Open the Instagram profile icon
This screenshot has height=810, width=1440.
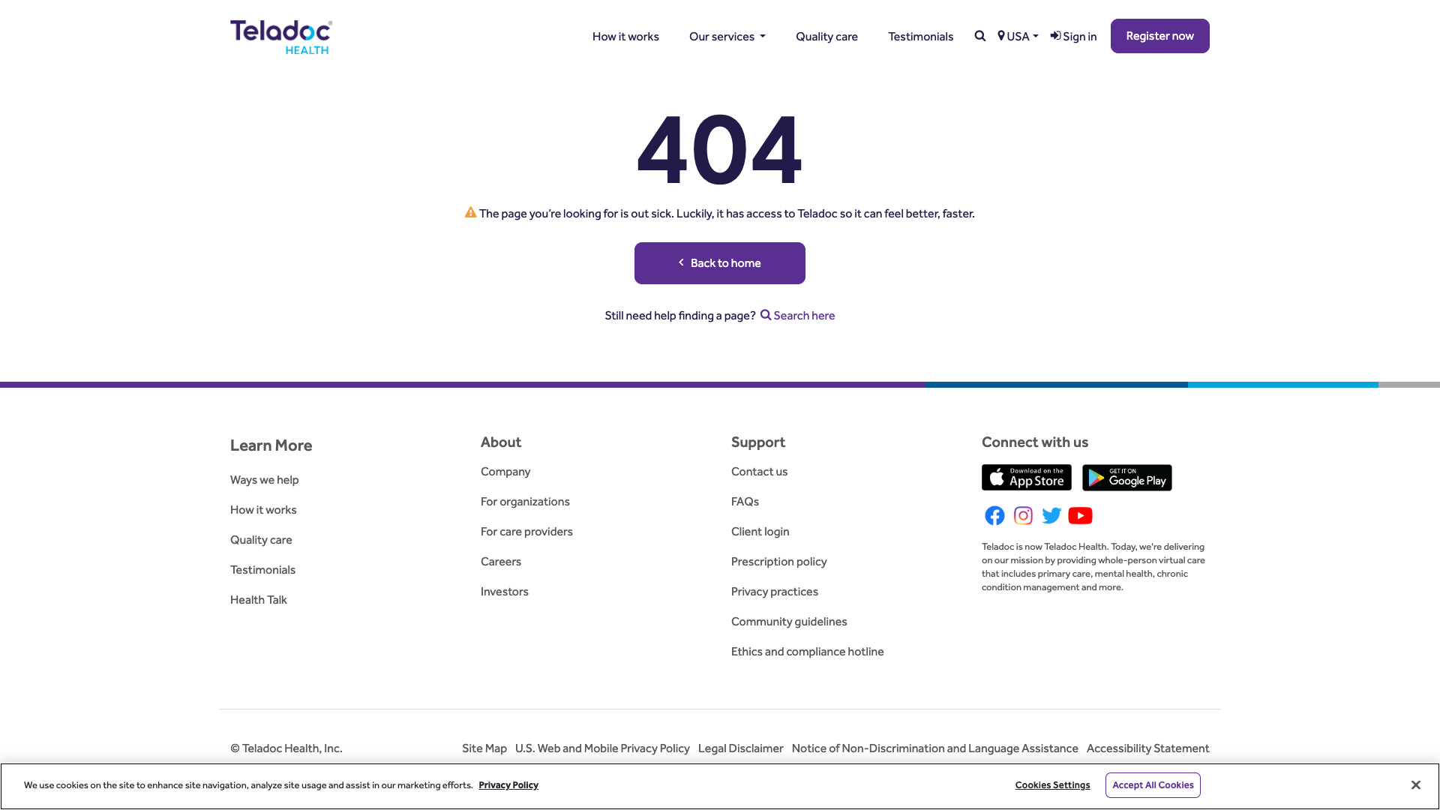pos(1022,515)
